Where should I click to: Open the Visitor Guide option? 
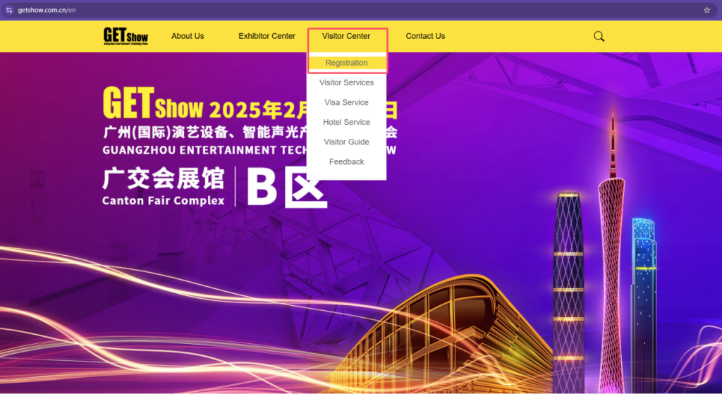tap(346, 142)
